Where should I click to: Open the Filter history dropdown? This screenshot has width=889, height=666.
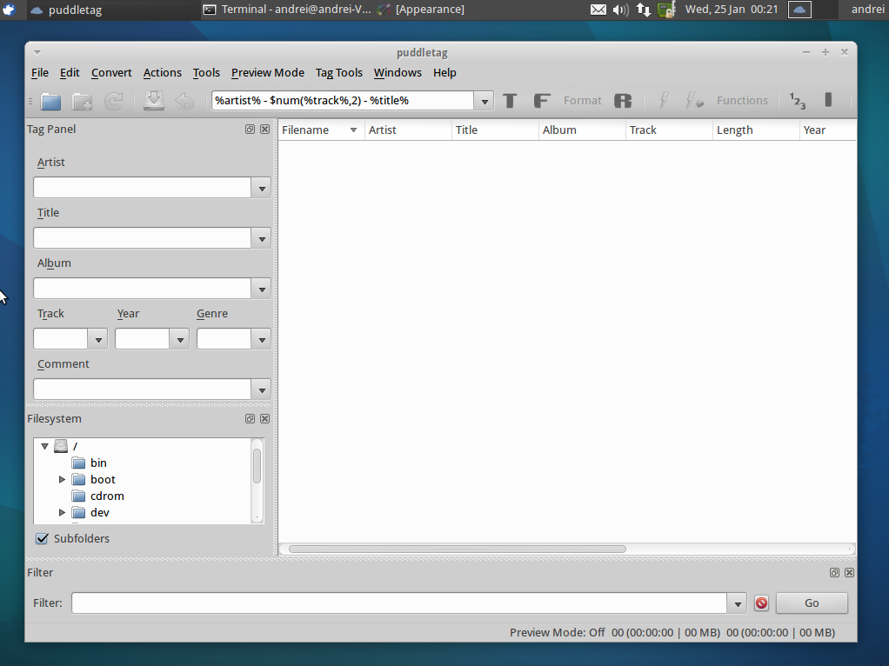(737, 603)
